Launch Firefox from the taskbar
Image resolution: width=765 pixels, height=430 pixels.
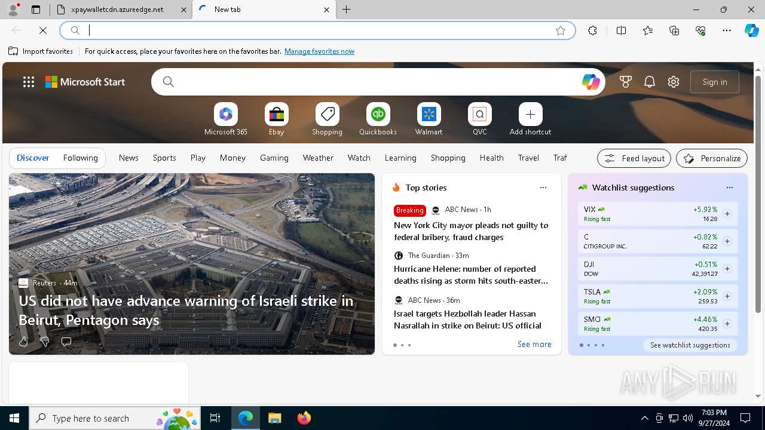[x=304, y=418]
